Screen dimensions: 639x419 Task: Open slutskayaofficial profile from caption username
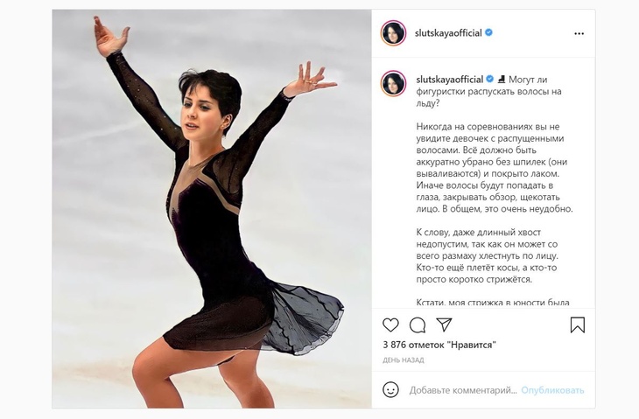click(450, 80)
